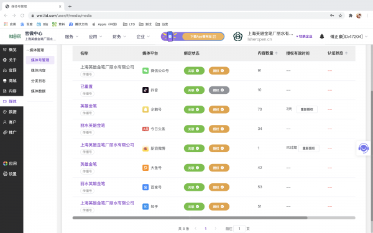Click the WeChat official account icon
This screenshot has height=233, width=373.
145,71
